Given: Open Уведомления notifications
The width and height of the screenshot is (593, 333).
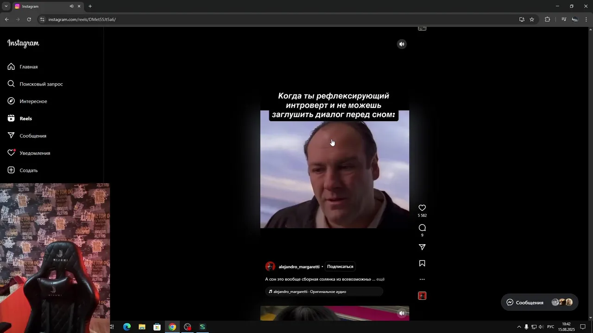Looking at the screenshot, I should coord(35,153).
